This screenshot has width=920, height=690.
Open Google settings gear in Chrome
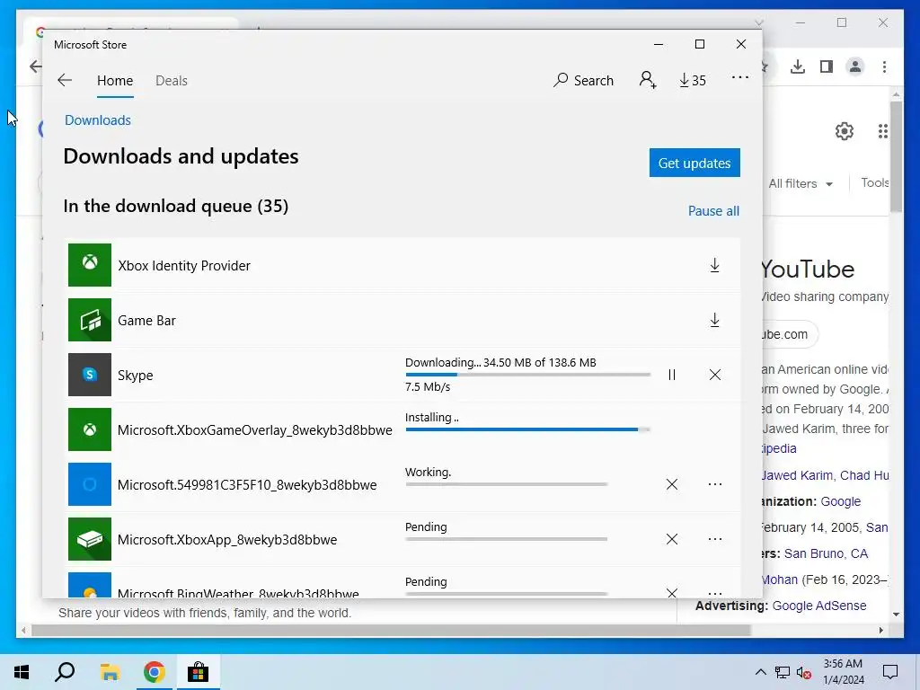tap(845, 131)
